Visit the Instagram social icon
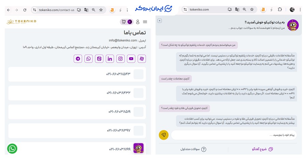307x160 pixels. (x=120, y=59)
